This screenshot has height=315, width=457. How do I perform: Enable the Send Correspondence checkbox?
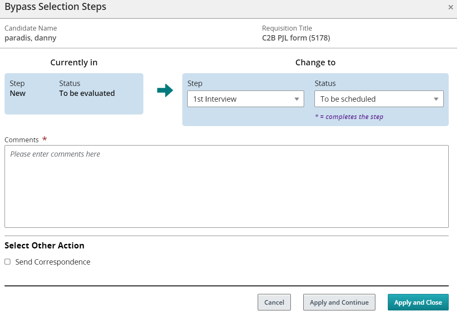point(7,262)
